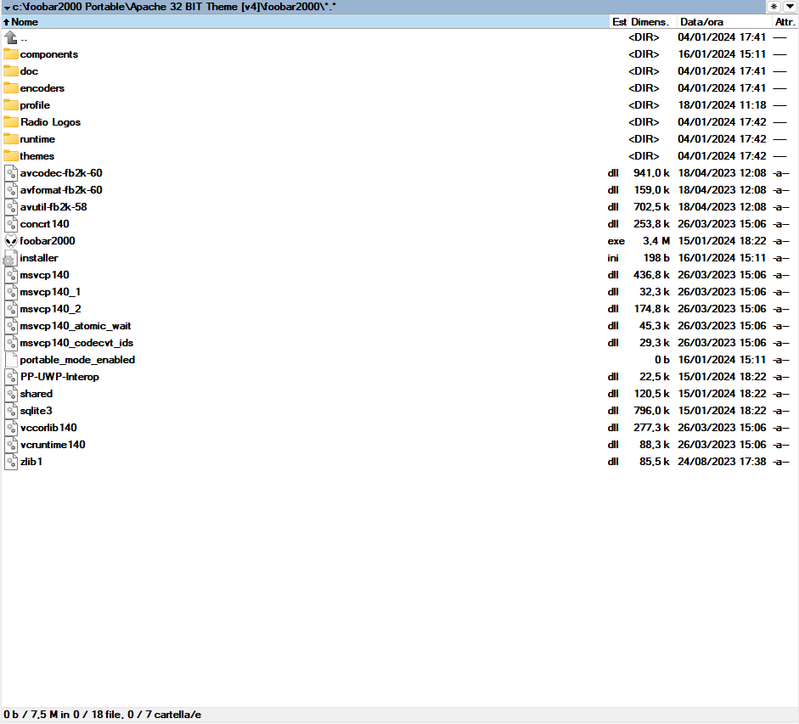Image resolution: width=799 pixels, height=724 pixels.
Task: Select the foobar2000 file name
Action: pos(48,241)
